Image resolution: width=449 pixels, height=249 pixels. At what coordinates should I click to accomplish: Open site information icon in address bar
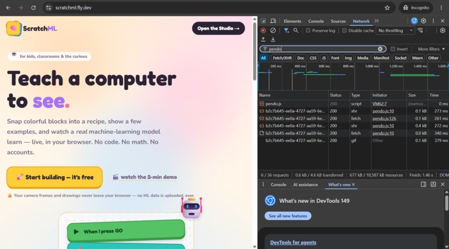click(48, 8)
